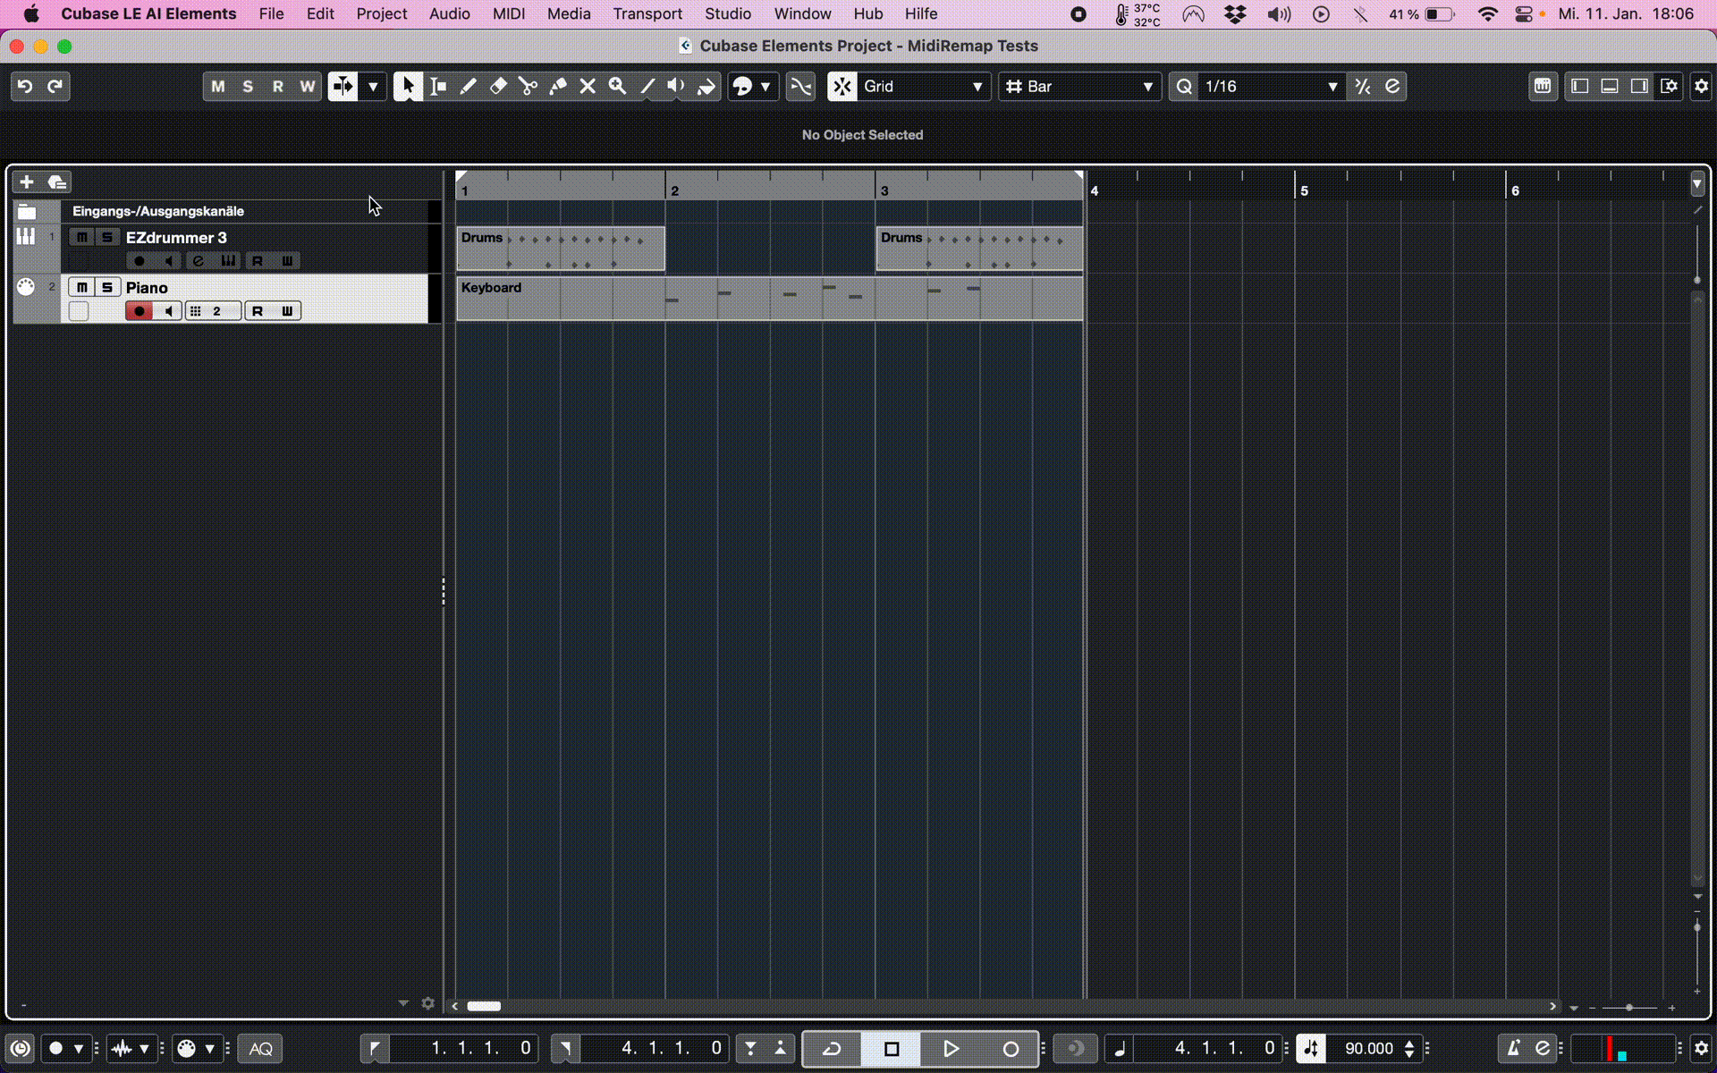
Task: Click the Redo arrow icon
Action: tap(55, 86)
